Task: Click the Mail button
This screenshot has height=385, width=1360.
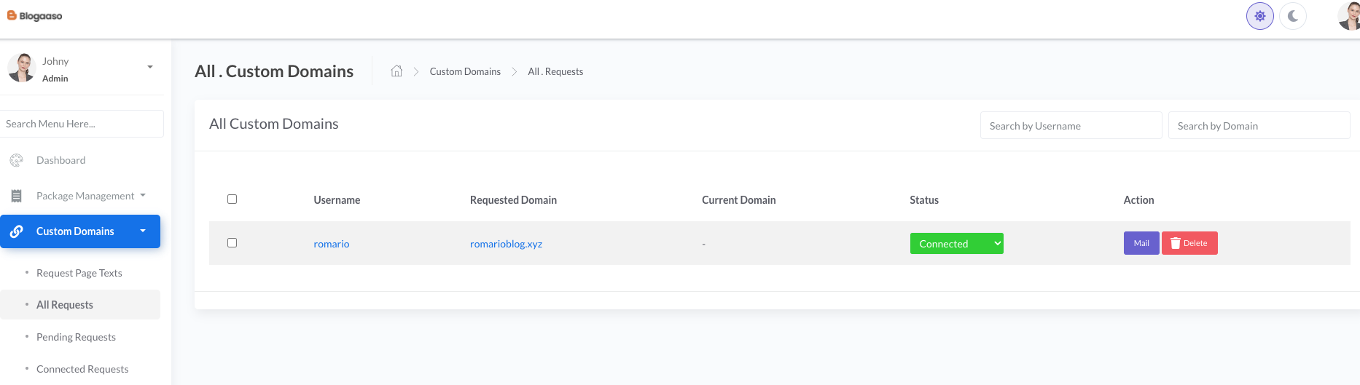Action: click(x=1141, y=243)
